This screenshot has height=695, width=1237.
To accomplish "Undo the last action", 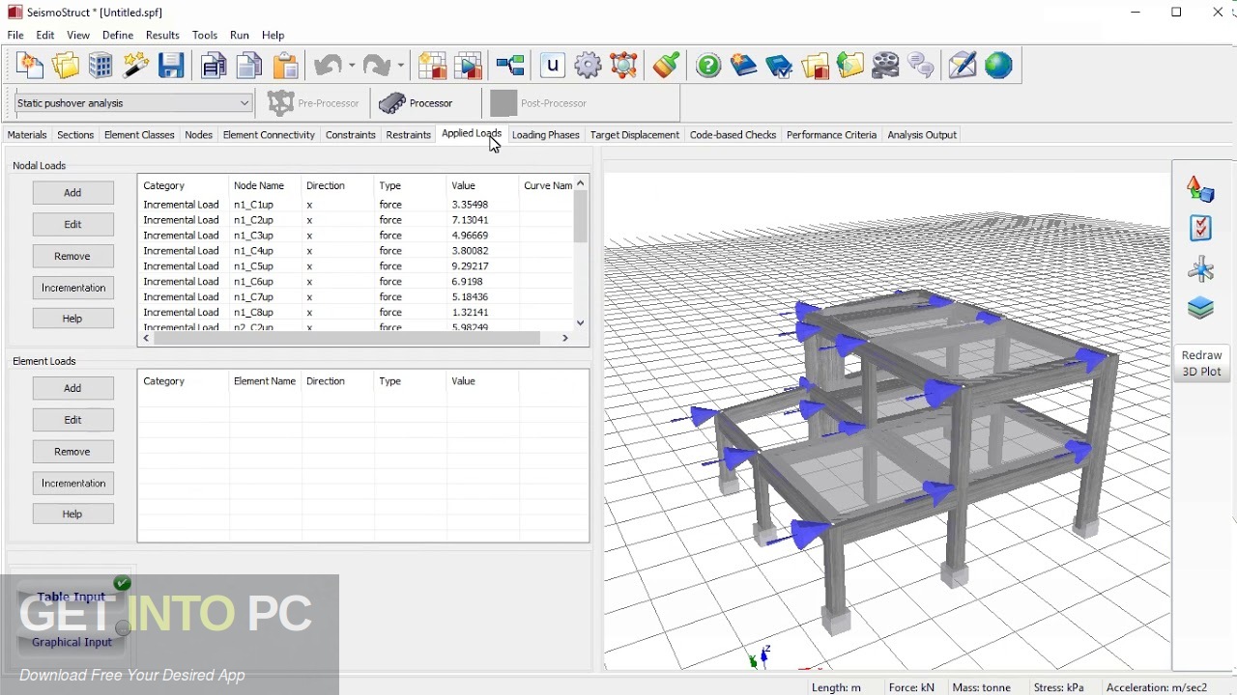I will 328,66.
